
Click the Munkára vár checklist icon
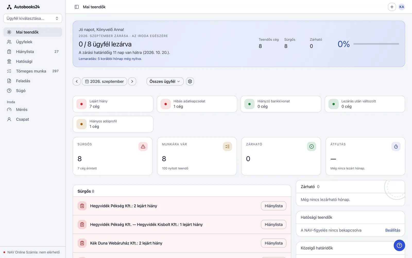(x=227, y=147)
